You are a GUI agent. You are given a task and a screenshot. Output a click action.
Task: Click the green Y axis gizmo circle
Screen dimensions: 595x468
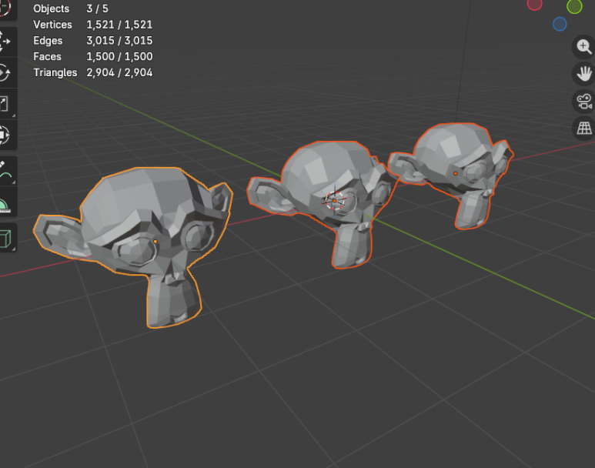pyautogui.click(x=574, y=6)
